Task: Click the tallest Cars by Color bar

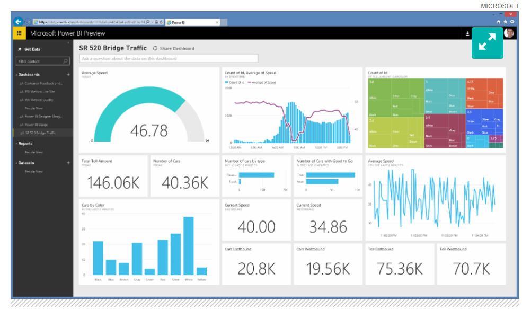Action: click(x=189, y=246)
